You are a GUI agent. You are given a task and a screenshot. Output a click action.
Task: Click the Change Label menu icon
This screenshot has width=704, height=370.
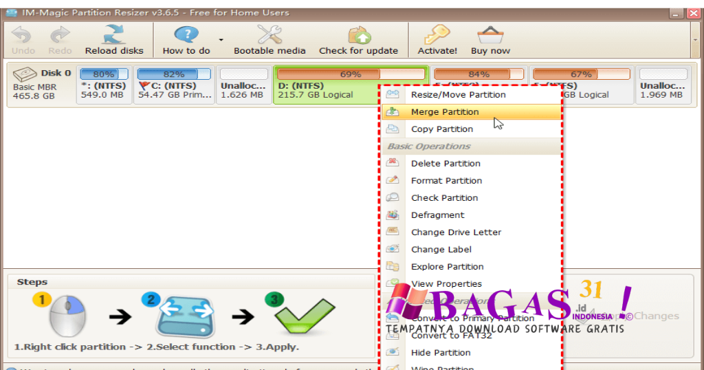pos(393,249)
